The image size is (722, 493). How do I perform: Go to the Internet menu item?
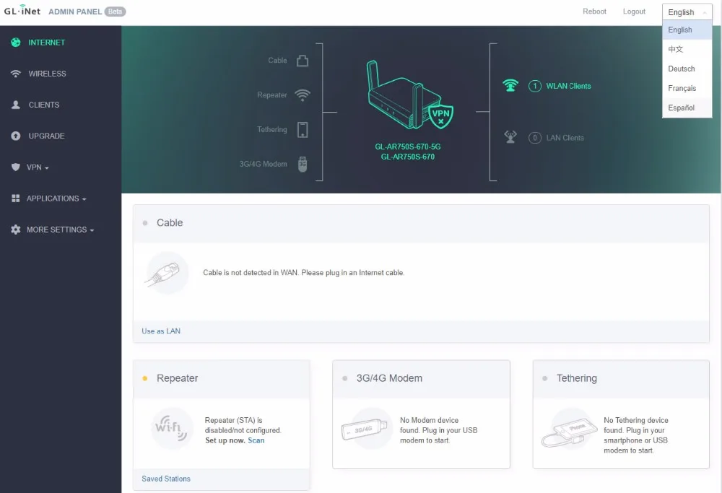click(46, 43)
